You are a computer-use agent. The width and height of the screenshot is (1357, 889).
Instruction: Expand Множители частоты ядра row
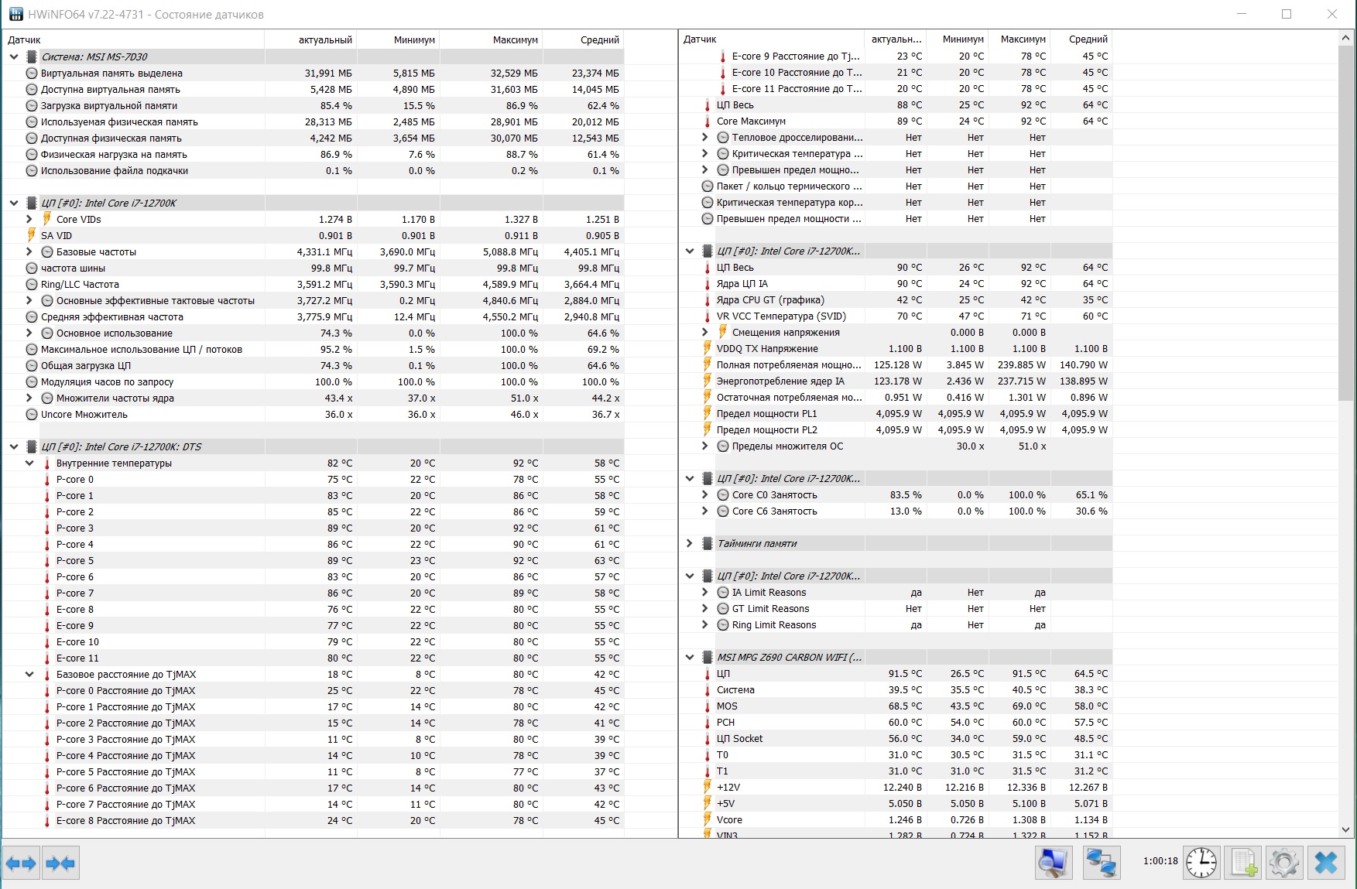point(29,398)
